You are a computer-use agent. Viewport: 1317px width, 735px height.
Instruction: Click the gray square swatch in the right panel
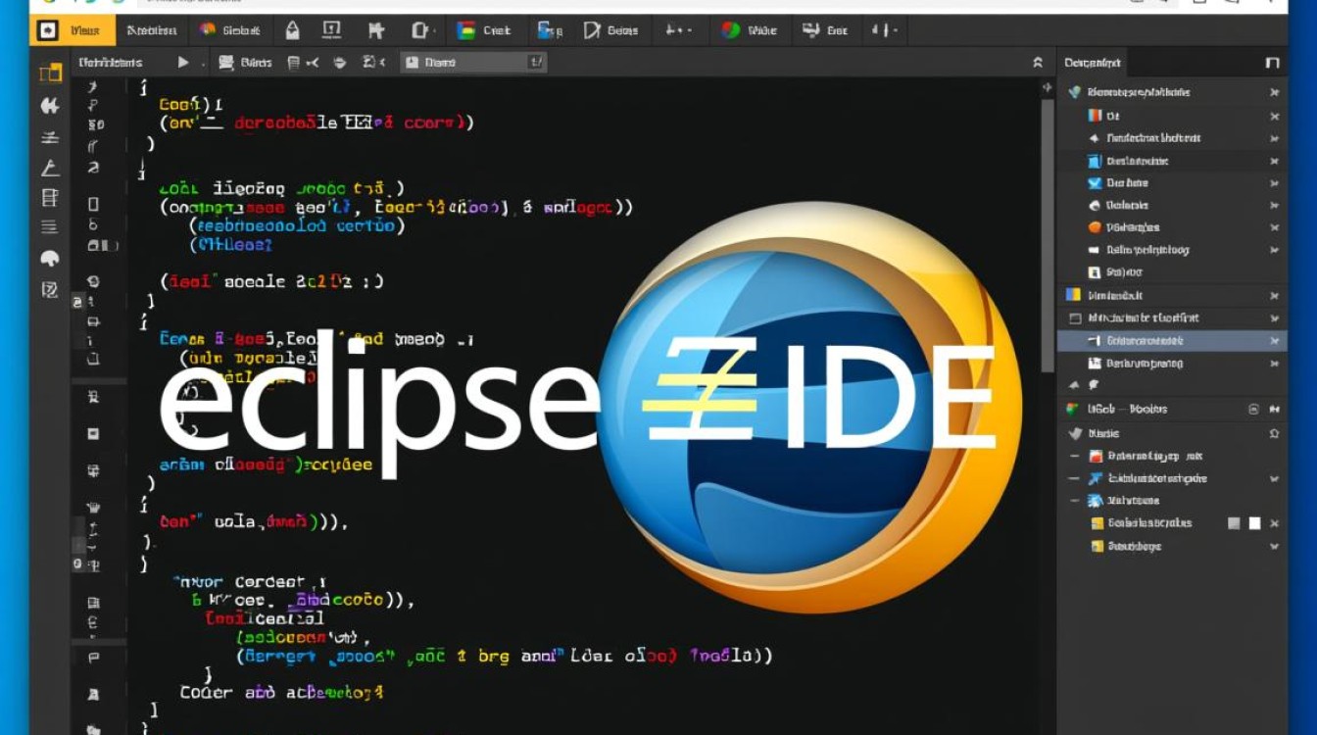[1234, 523]
